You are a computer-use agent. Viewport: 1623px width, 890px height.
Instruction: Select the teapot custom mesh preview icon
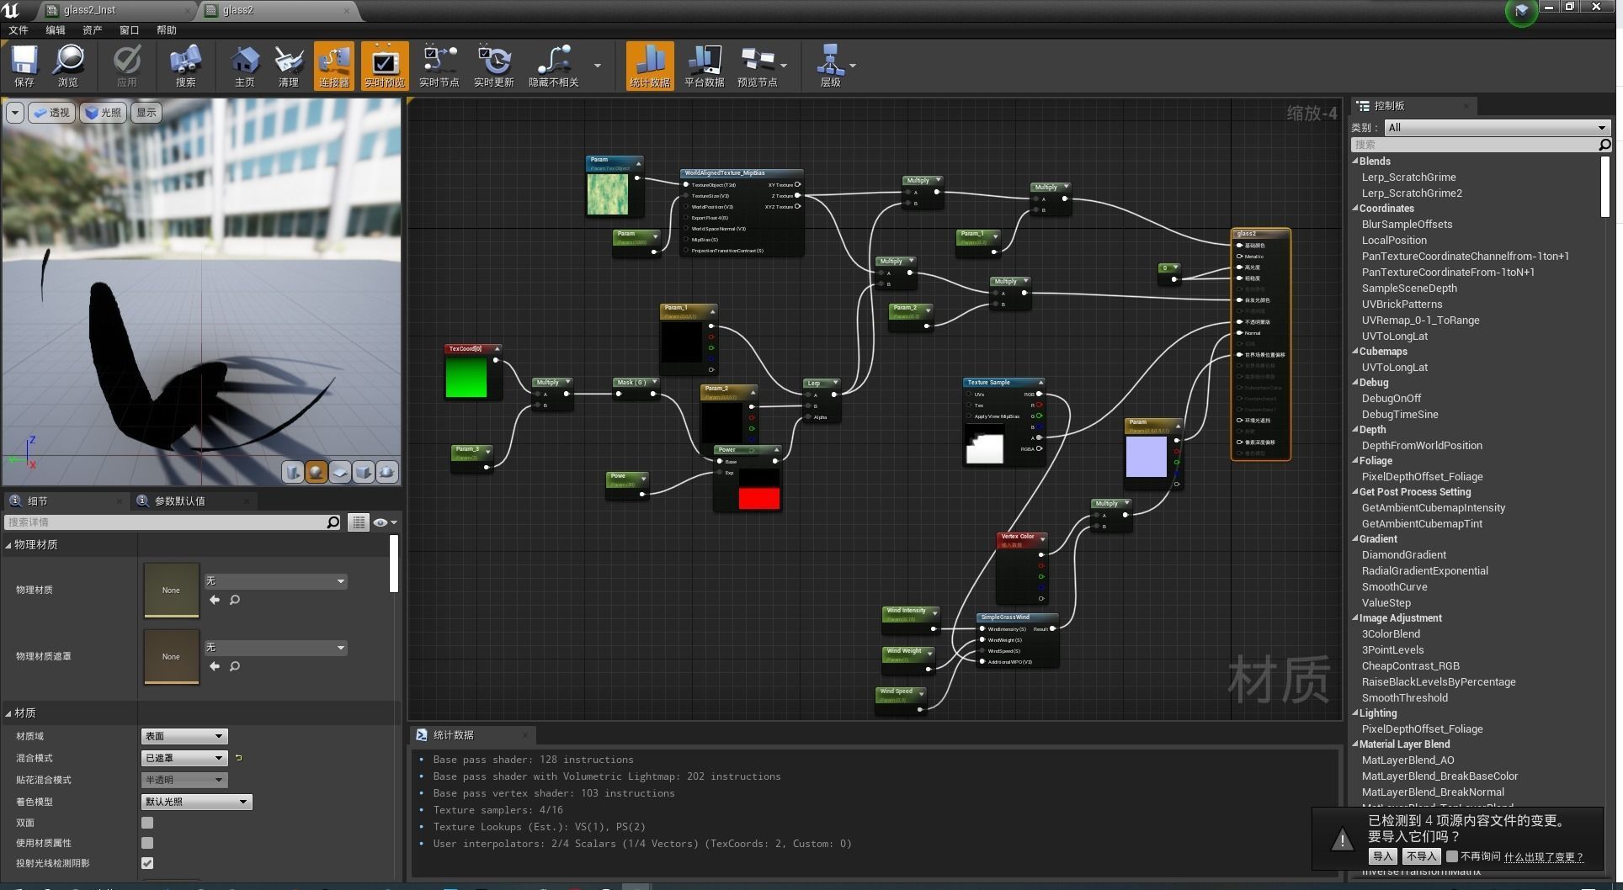[x=386, y=472]
